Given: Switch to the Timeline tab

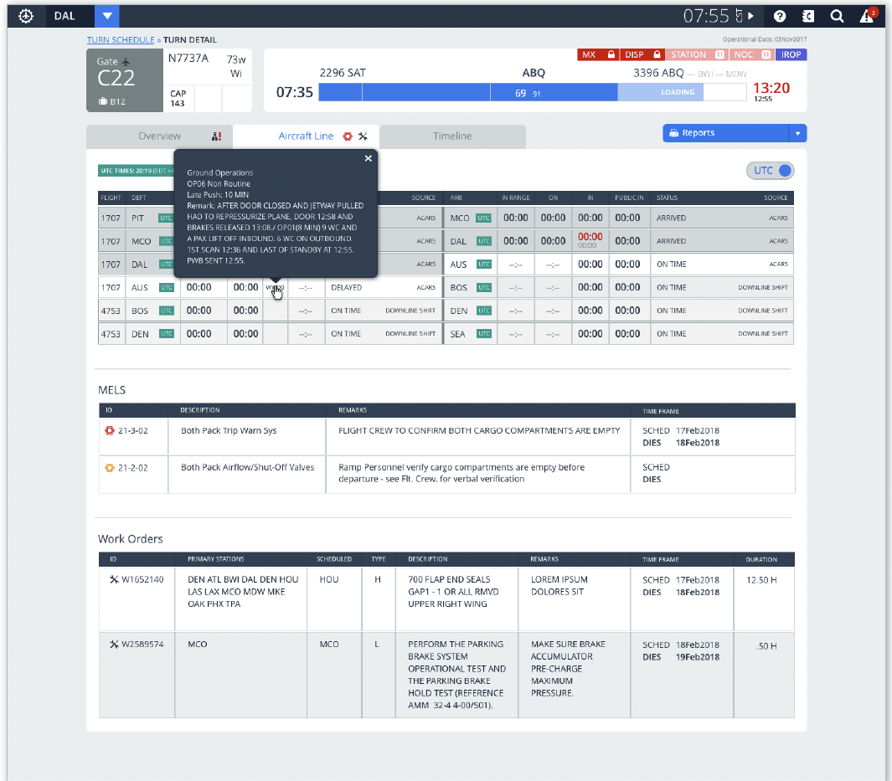Looking at the screenshot, I should pos(452,136).
